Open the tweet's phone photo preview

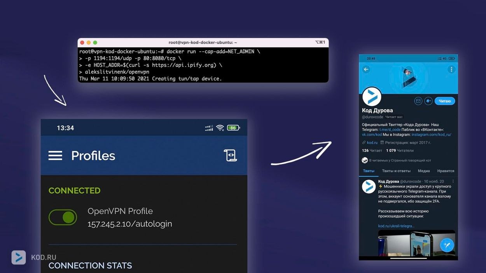(416, 243)
